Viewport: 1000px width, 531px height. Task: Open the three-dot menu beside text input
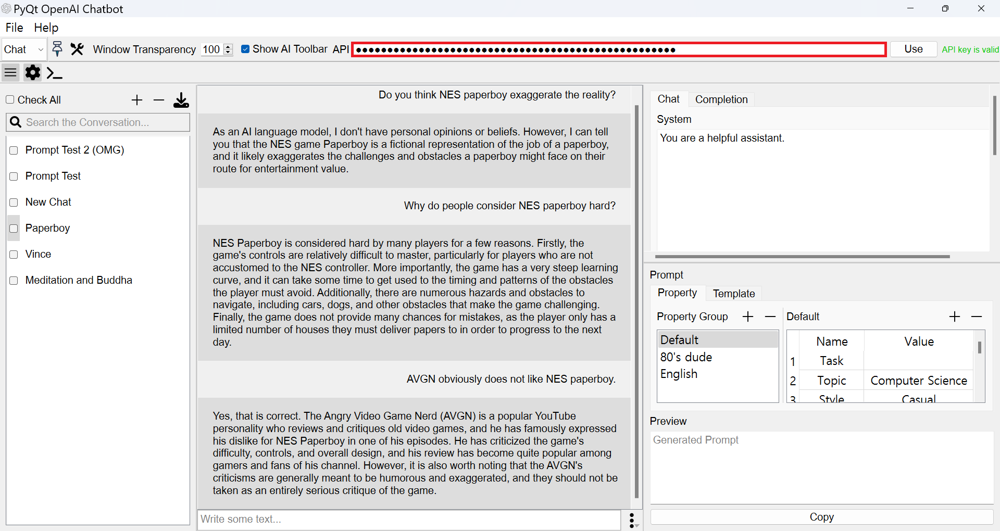click(x=632, y=520)
